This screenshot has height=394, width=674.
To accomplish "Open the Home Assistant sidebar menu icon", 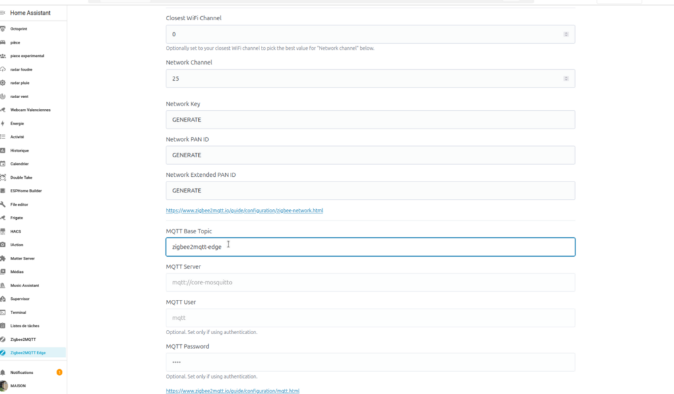I will [3, 13].
